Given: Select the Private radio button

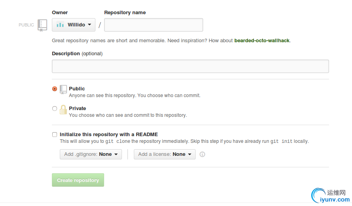Looking at the screenshot, I should point(55,109).
